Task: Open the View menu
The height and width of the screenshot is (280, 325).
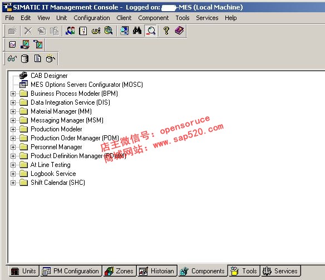Action: click(x=43, y=18)
